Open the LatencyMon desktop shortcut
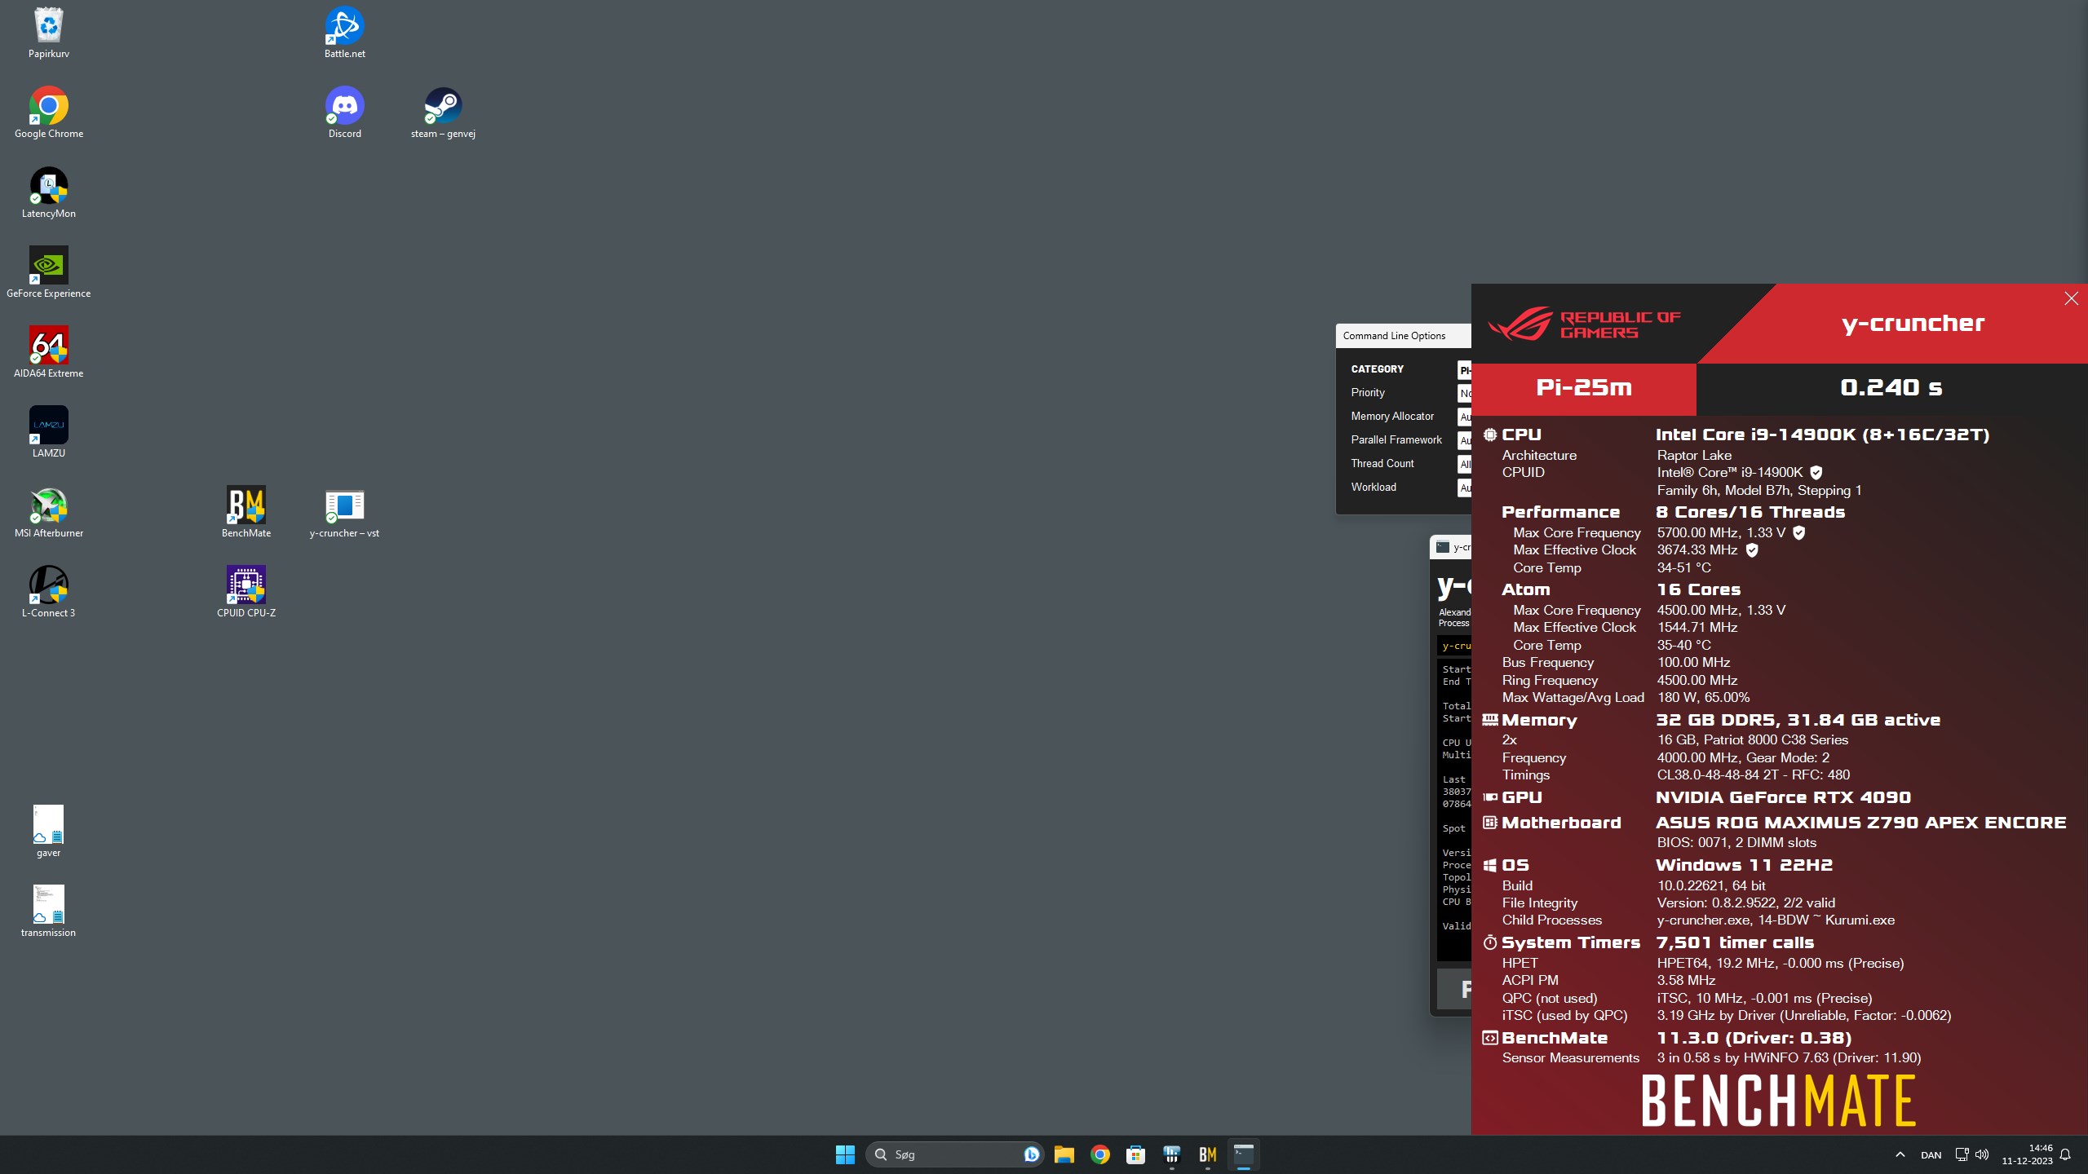This screenshot has width=2088, height=1174. click(49, 192)
